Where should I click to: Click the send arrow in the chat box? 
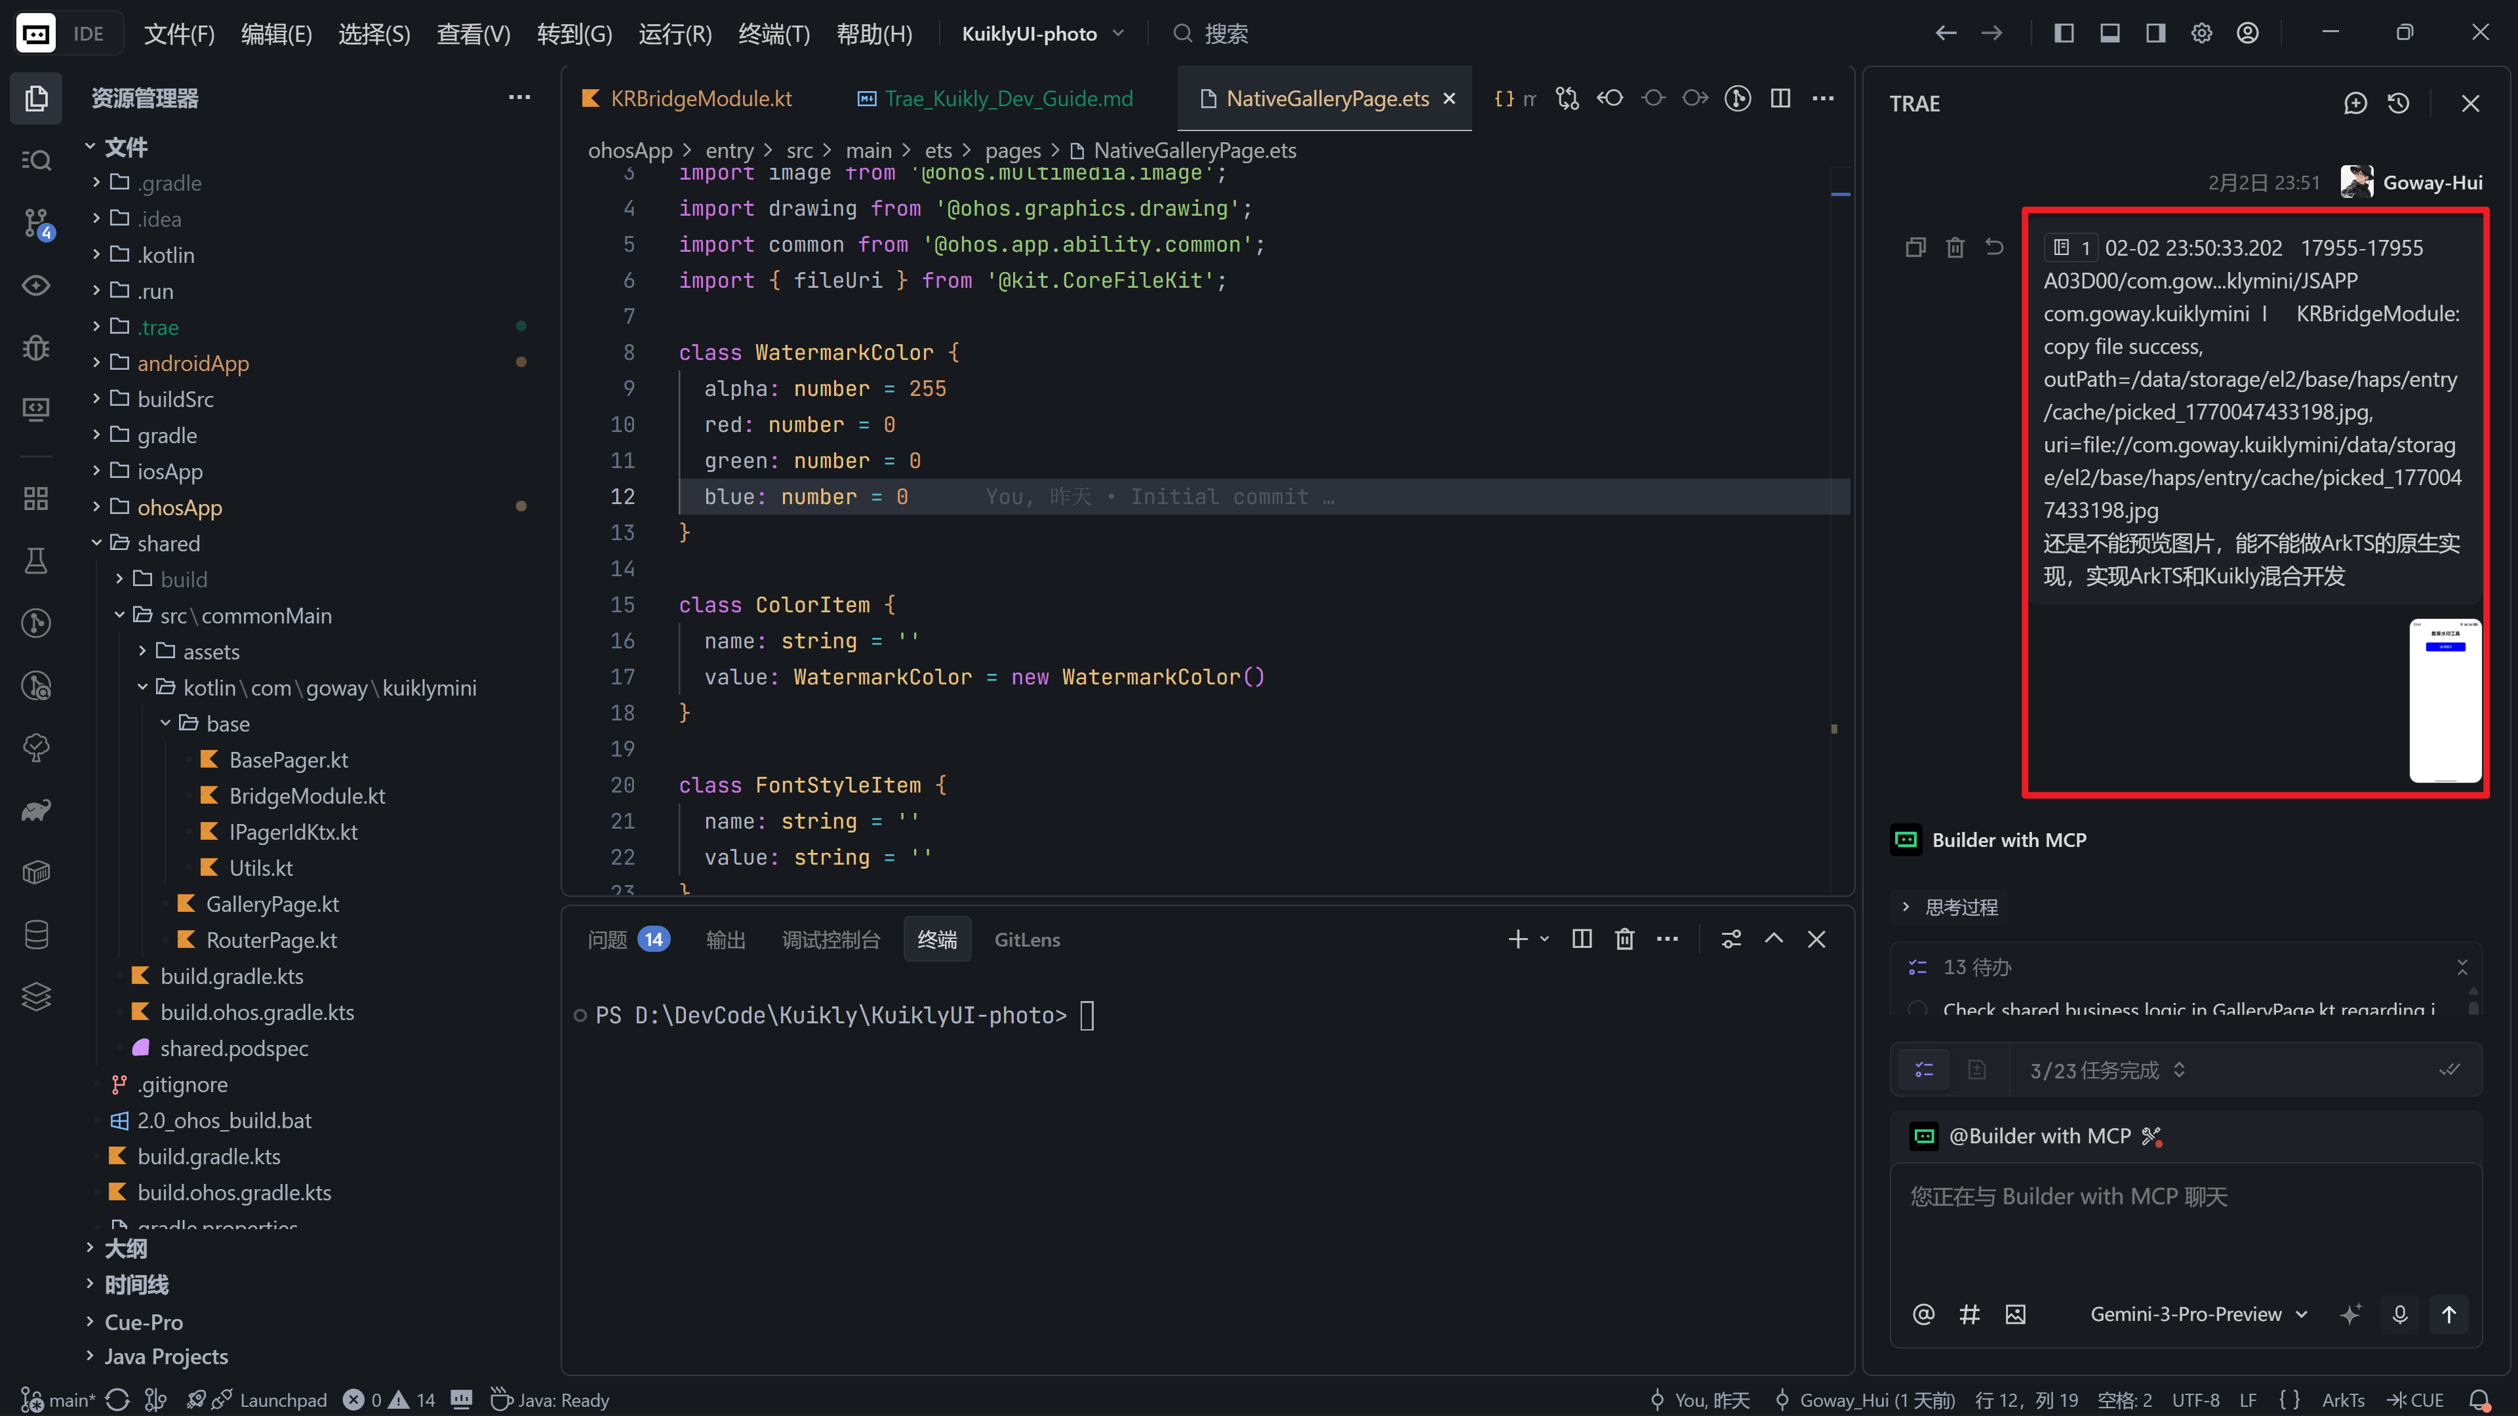click(2448, 1314)
